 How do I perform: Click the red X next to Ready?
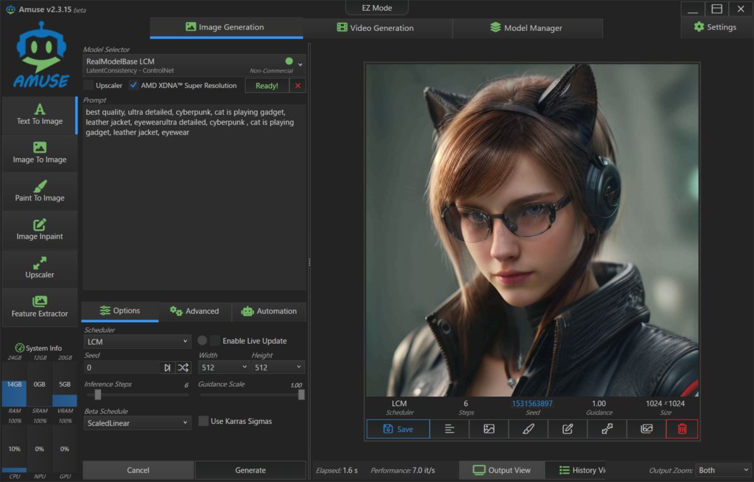tap(298, 86)
